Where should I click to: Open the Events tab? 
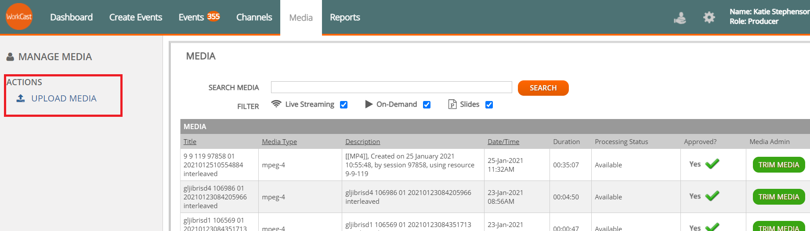pos(191,17)
